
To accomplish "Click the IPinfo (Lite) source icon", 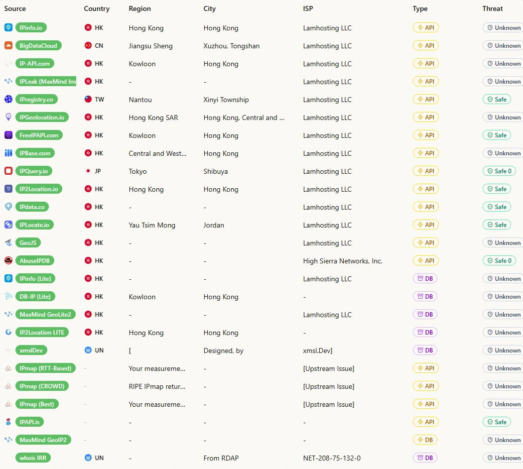I will (8, 278).
